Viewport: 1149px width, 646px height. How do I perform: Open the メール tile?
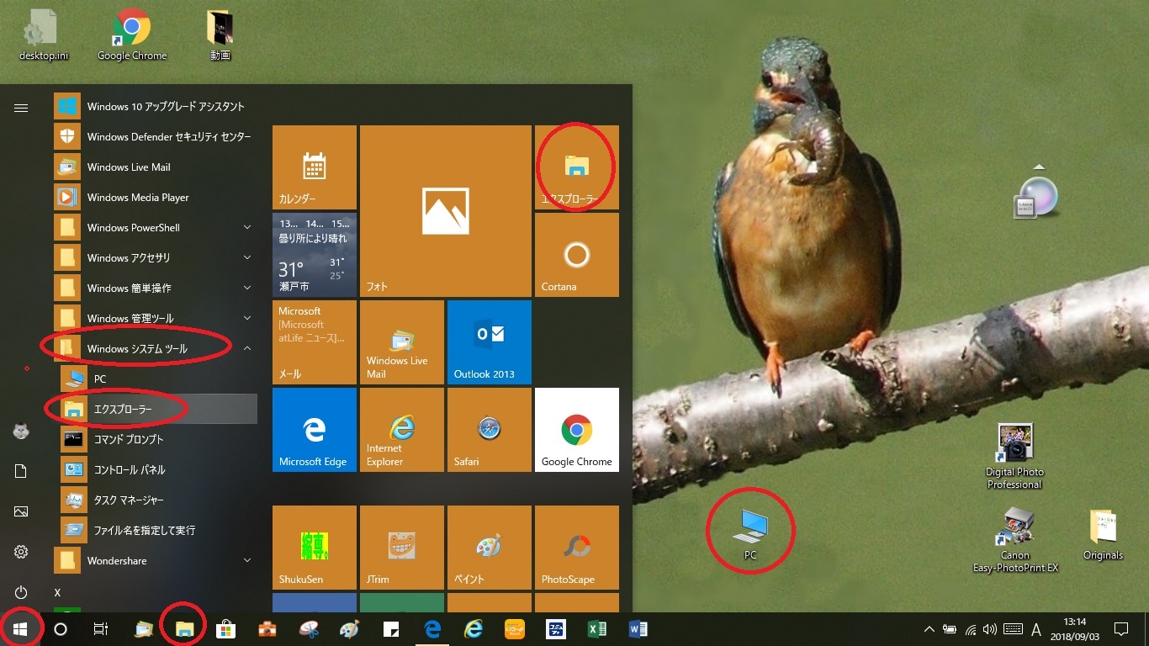[315, 342]
